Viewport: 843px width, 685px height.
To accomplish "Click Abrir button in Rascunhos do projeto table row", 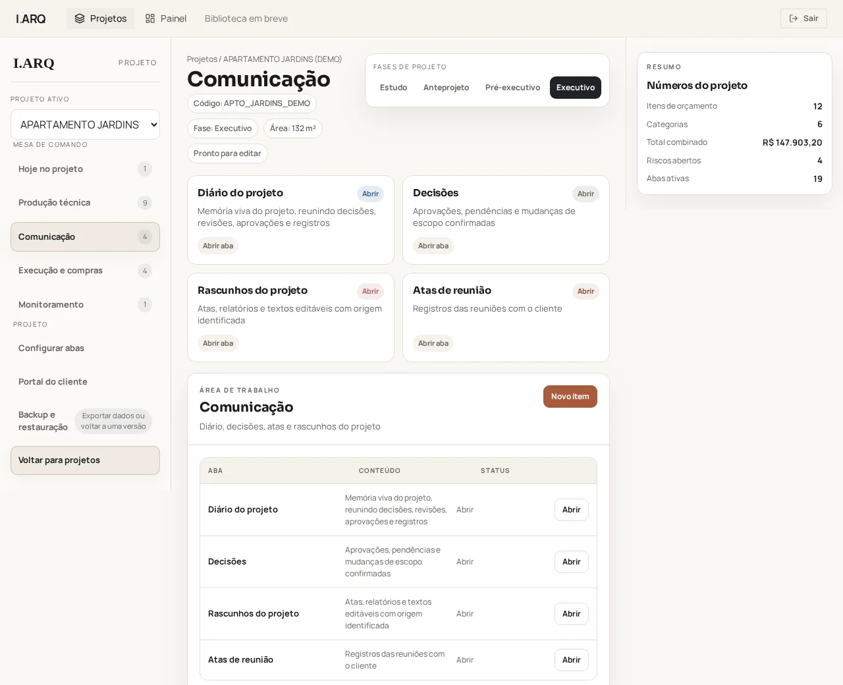I will [x=572, y=614].
